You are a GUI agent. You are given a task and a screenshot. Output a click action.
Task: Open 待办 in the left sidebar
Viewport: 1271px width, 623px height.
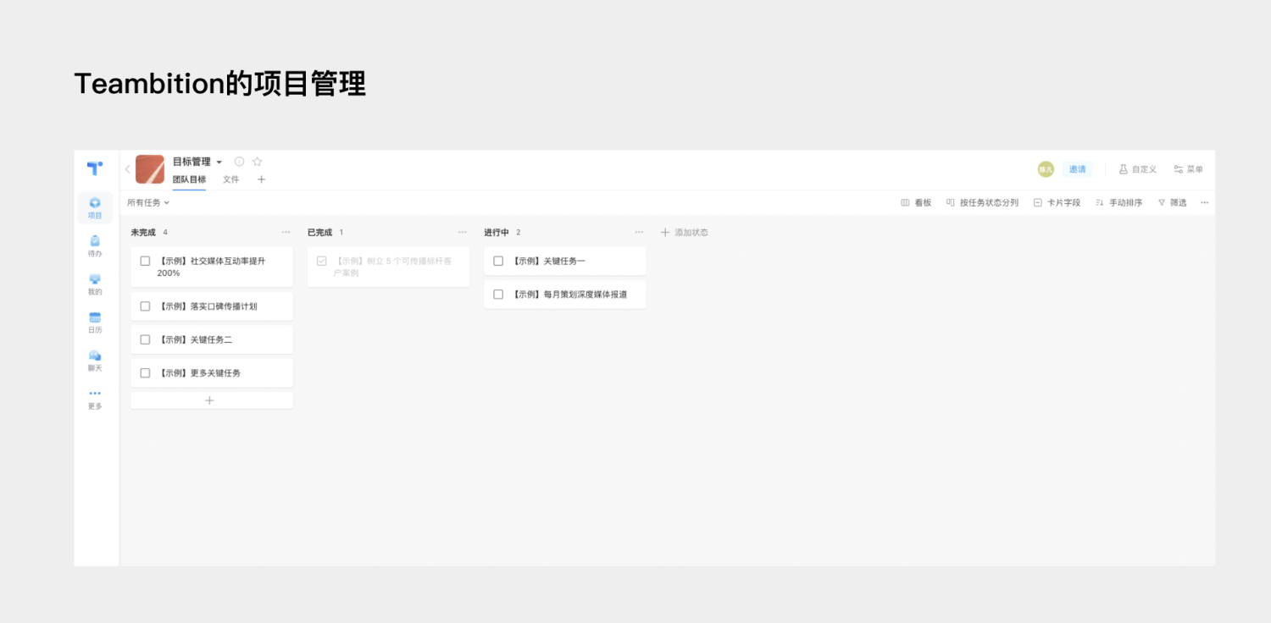[95, 245]
